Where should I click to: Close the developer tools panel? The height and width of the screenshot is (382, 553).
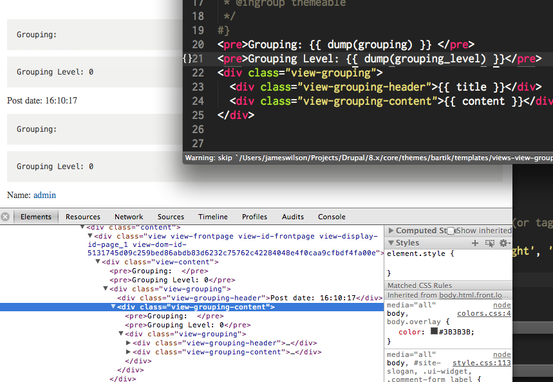pyautogui.click(x=5, y=217)
